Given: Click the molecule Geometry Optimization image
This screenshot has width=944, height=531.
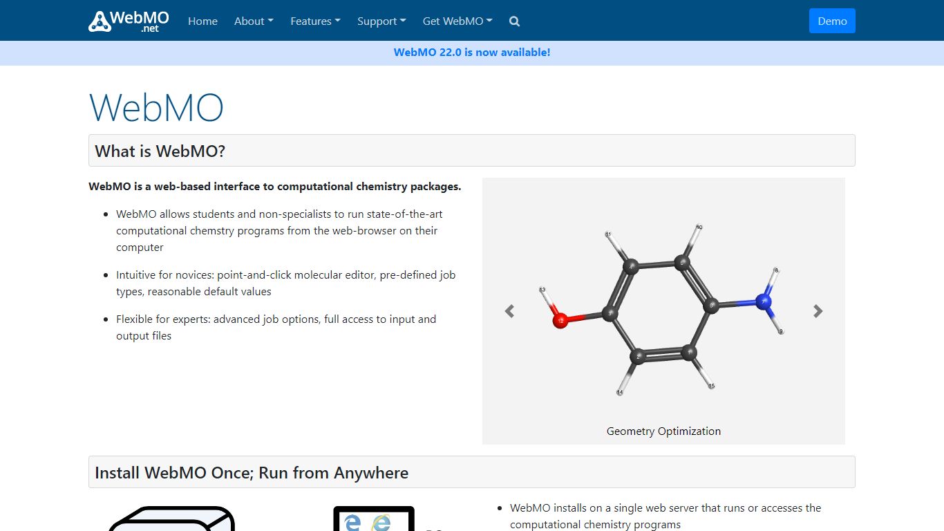Looking at the screenshot, I should click(x=663, y=311).
